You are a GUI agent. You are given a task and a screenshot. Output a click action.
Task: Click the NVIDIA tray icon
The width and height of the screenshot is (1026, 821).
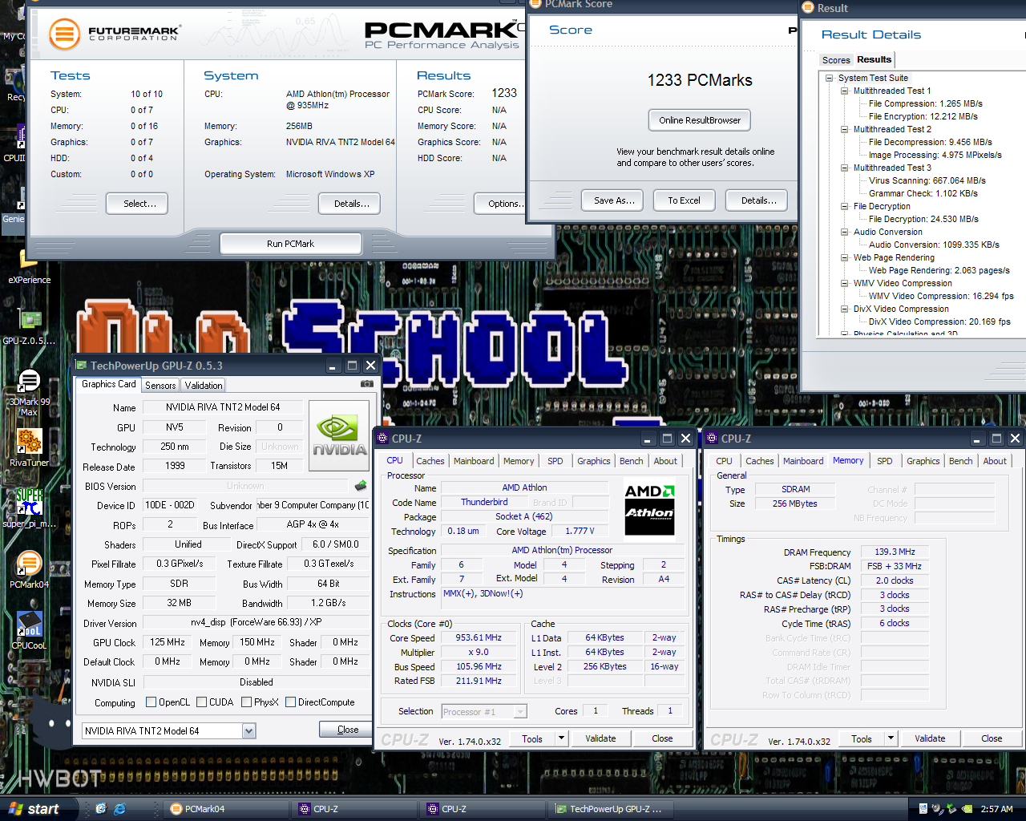[x=967, y=809]
